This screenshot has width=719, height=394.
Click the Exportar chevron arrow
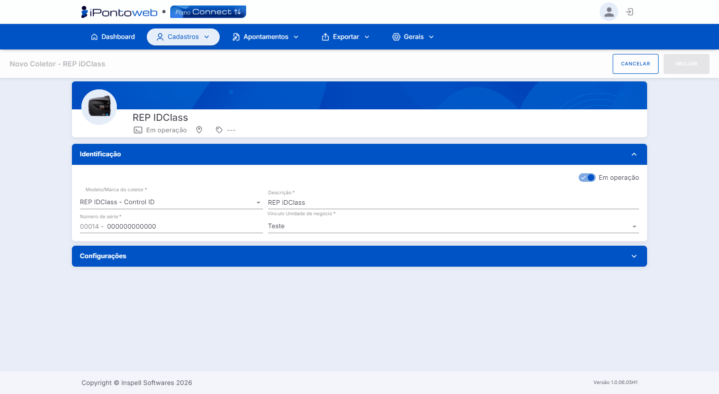tap(367, 37)
